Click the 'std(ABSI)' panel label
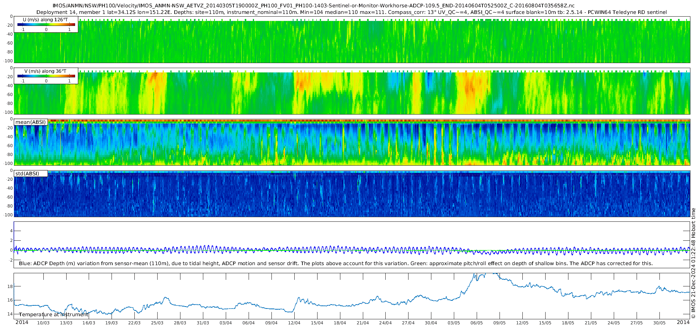The image size is (697, 329). (27, 173)
